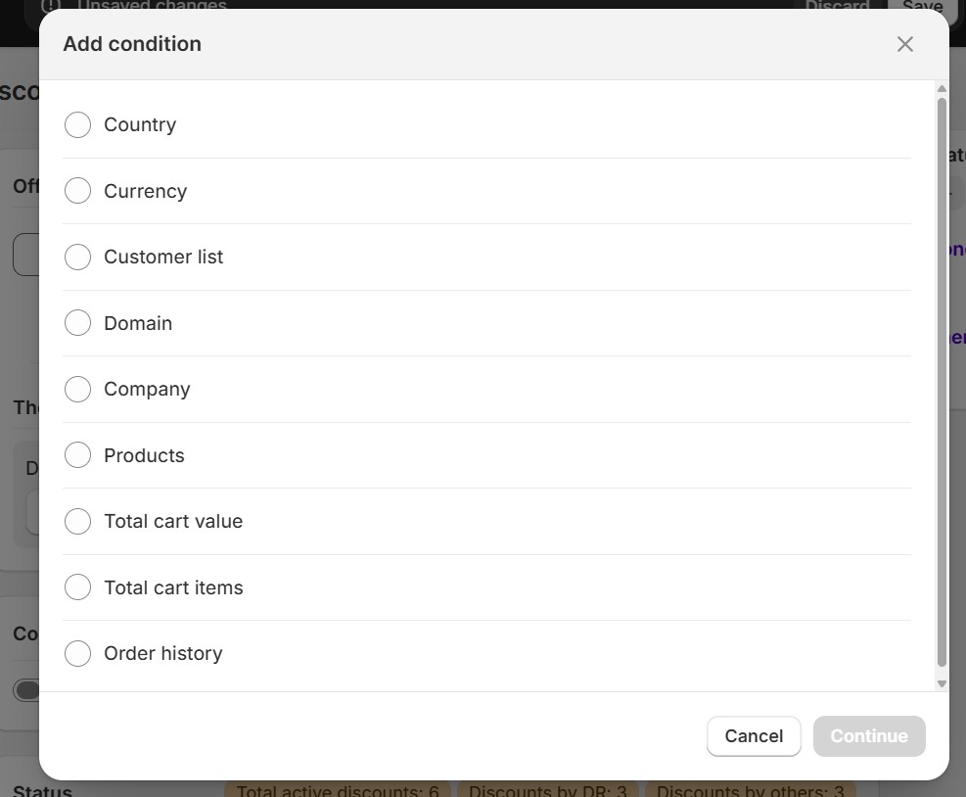The image size is (966, 797).
Task: Click the Products label text
Action: coord(144,455)
